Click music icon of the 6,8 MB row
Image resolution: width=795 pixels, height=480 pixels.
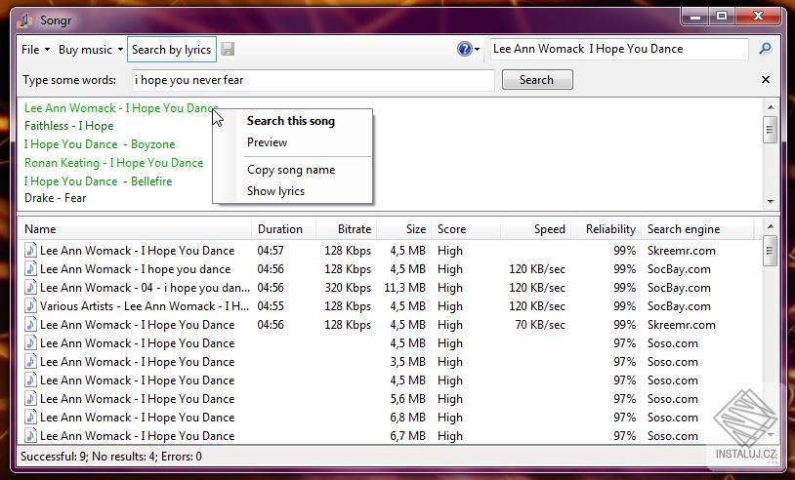pos(31,418)
